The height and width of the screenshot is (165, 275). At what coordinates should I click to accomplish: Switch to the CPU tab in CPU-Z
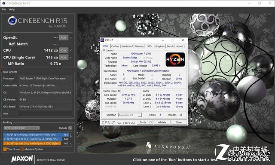click(105, 46)
